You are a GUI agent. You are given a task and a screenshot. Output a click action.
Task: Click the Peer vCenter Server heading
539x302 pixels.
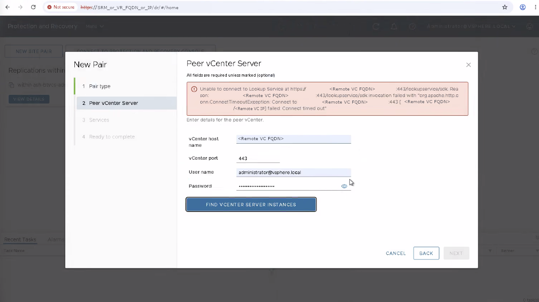click(224, 64)
